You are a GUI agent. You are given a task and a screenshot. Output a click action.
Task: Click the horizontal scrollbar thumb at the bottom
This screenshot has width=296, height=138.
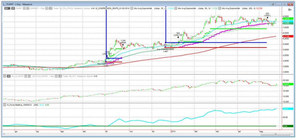click(275, 135)
